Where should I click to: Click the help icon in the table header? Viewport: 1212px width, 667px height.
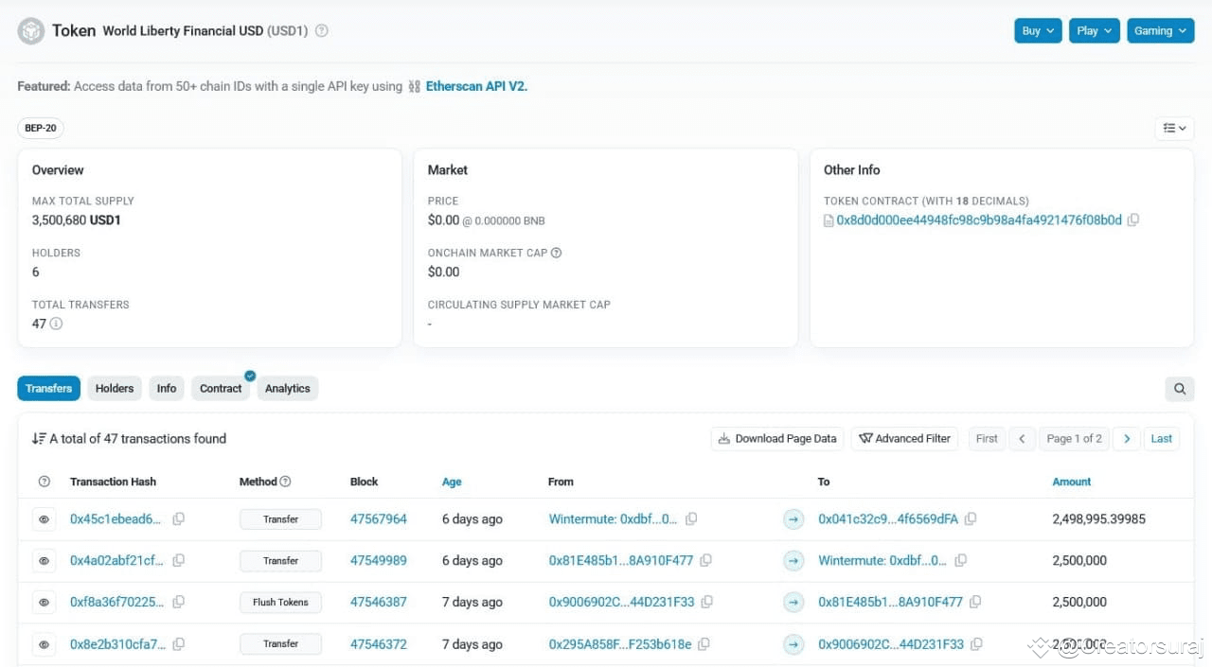point(44,482)
